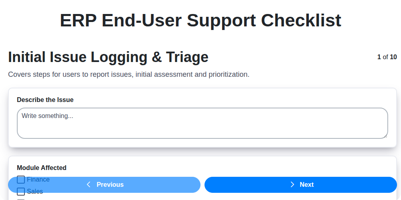
Task: Select the Finance checkbox label text
Action: click(x=38, y=180)
